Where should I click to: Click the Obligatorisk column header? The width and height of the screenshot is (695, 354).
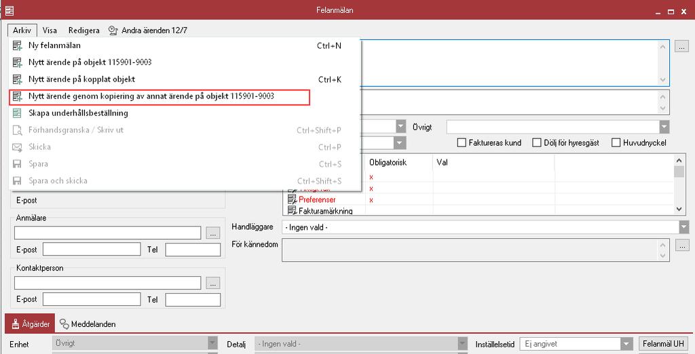[399, 163]
